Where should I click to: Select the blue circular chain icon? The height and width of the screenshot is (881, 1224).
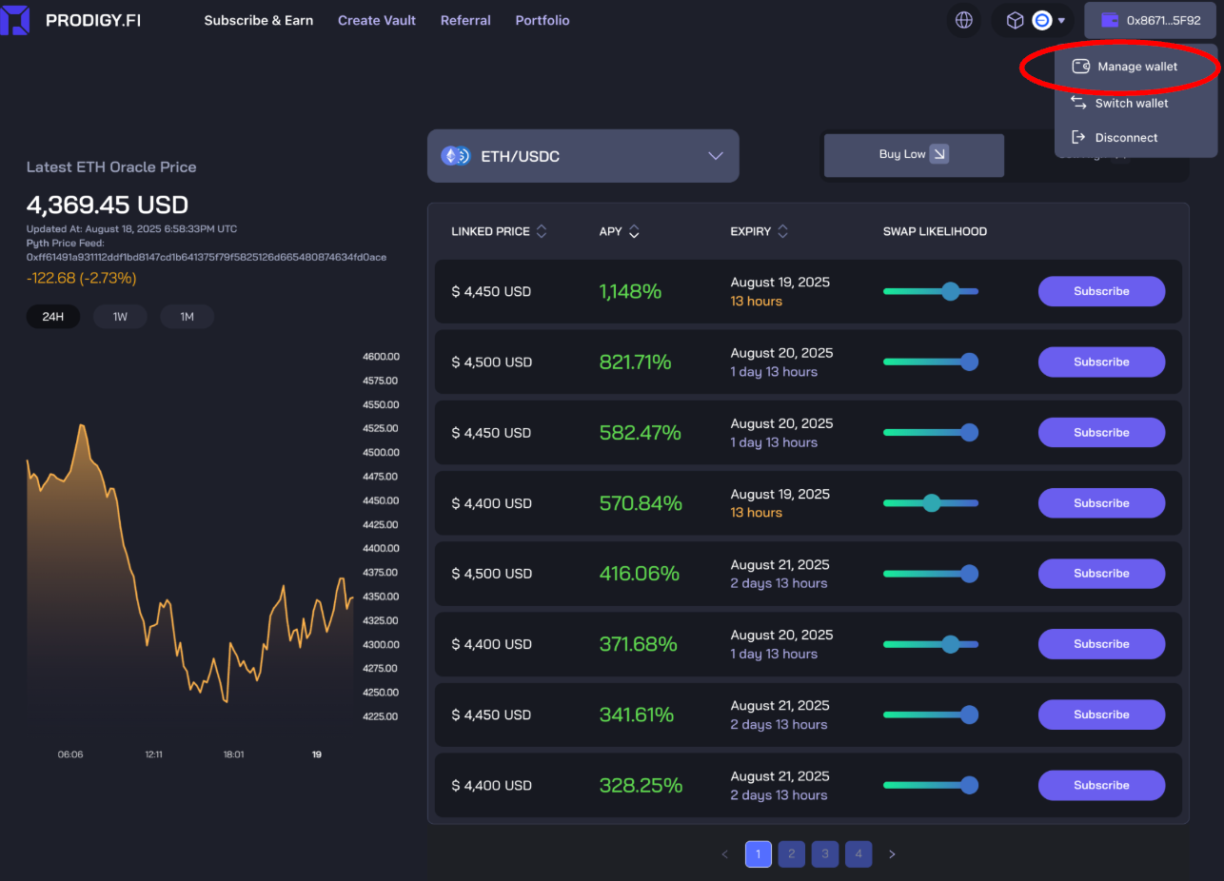point(1041,20)
